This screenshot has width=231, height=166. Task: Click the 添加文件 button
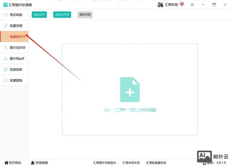click(39, 15)
